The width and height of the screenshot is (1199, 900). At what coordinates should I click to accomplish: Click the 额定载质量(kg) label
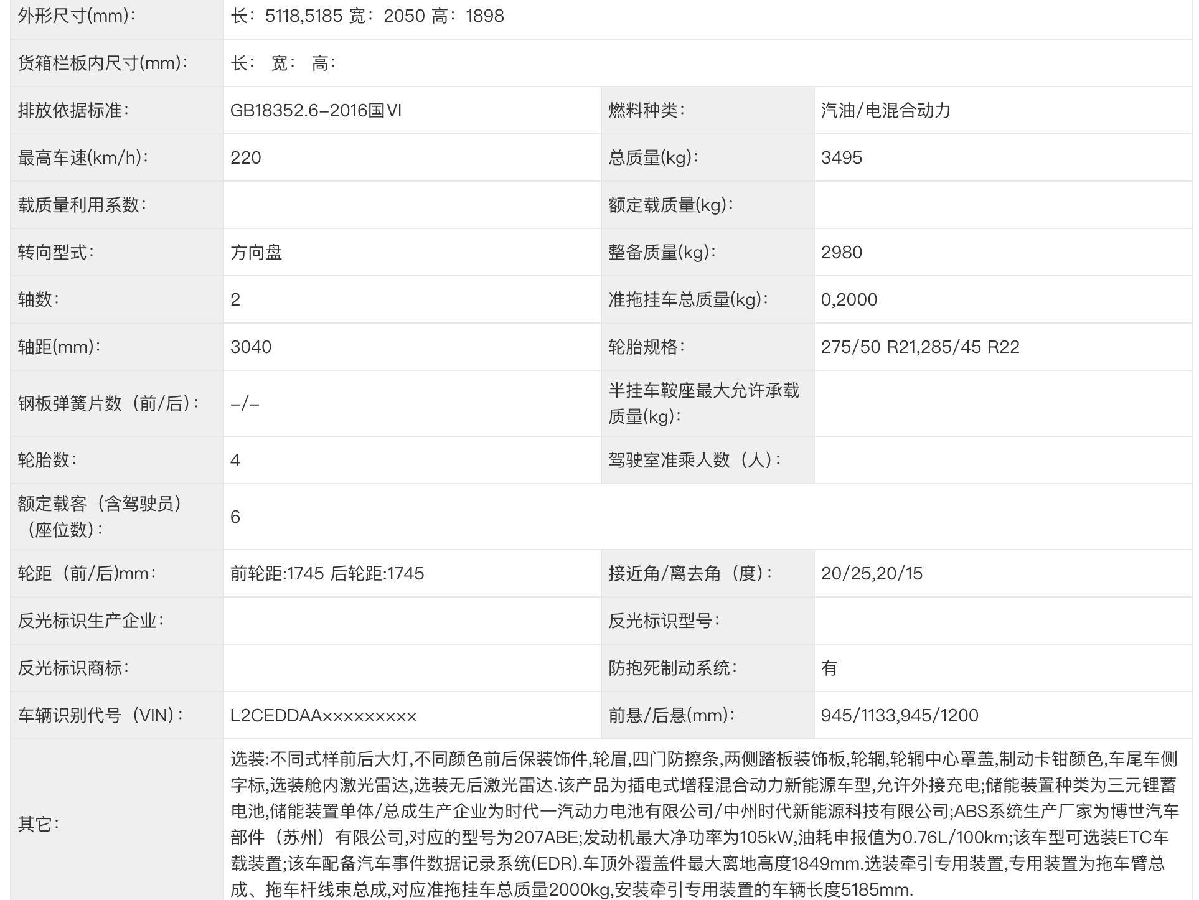click(x=670, y=205)
